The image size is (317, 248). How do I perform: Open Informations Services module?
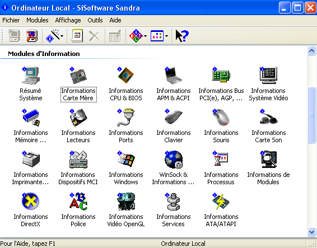[174, 210]
